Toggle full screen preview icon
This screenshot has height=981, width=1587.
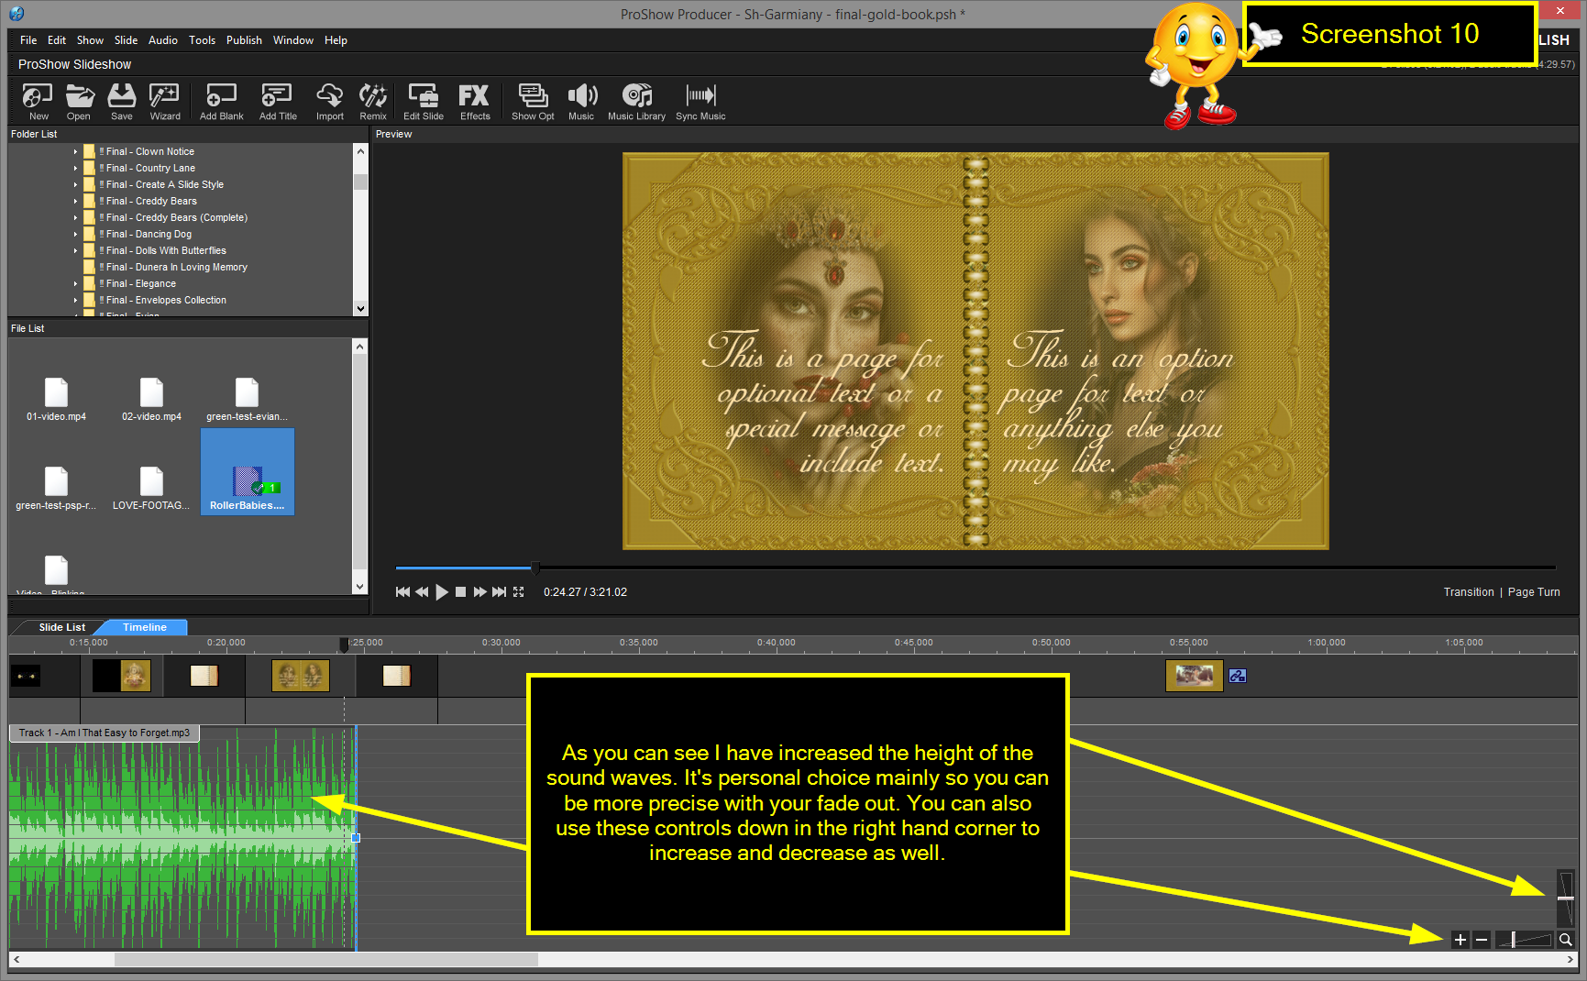coord(519,592)
